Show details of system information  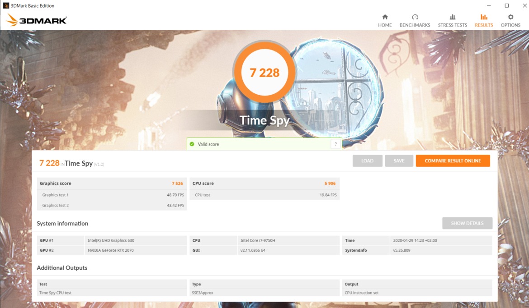(x=467, y=223)
